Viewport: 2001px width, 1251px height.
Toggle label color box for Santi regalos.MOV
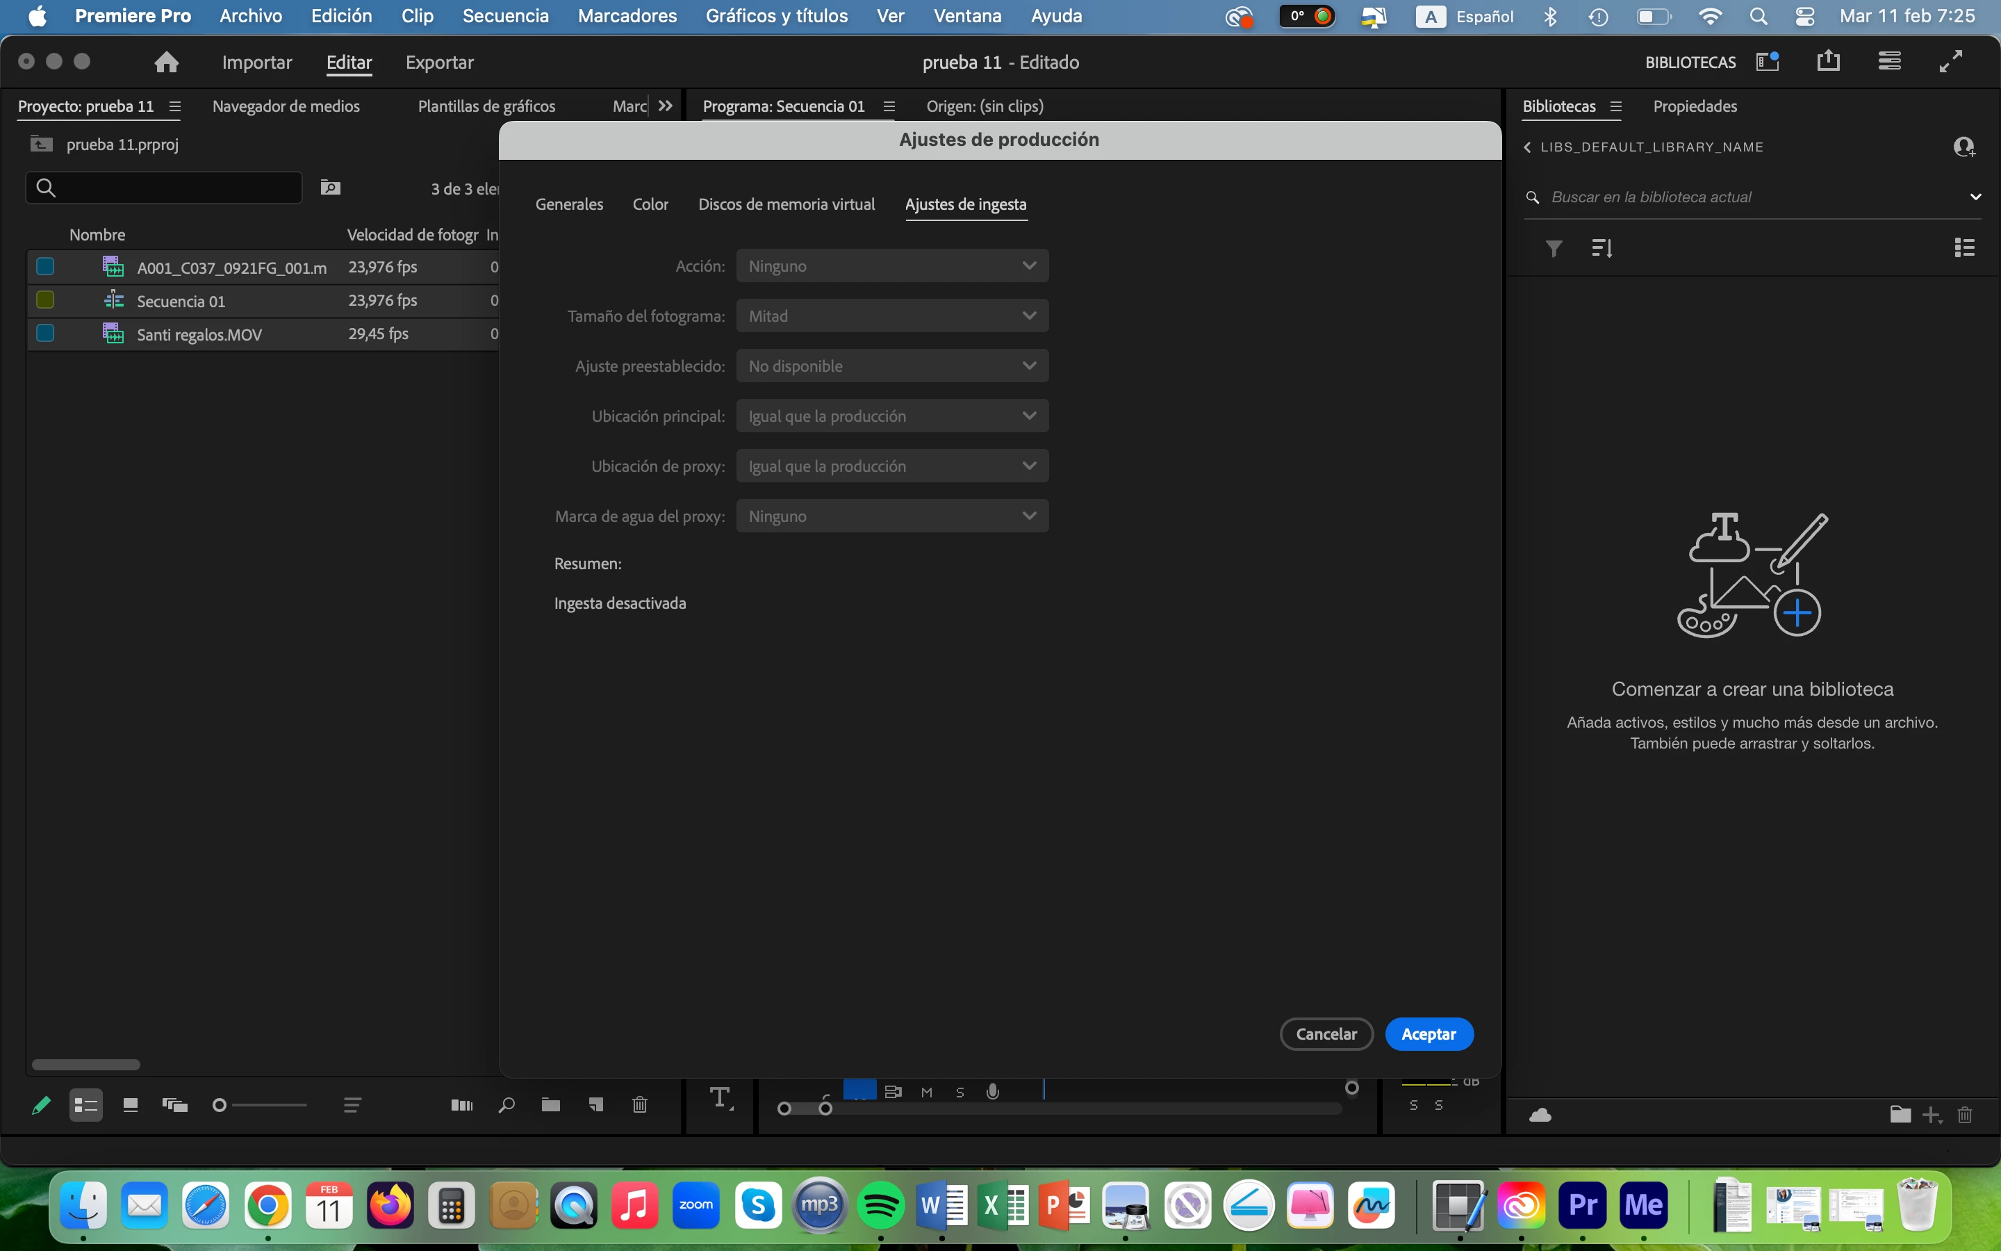click(45, 333)
